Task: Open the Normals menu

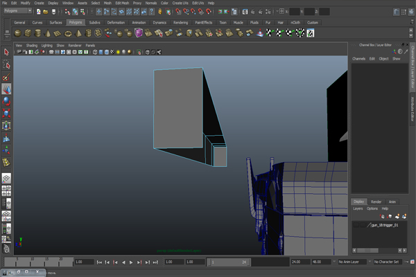Action: pos(151,3)
